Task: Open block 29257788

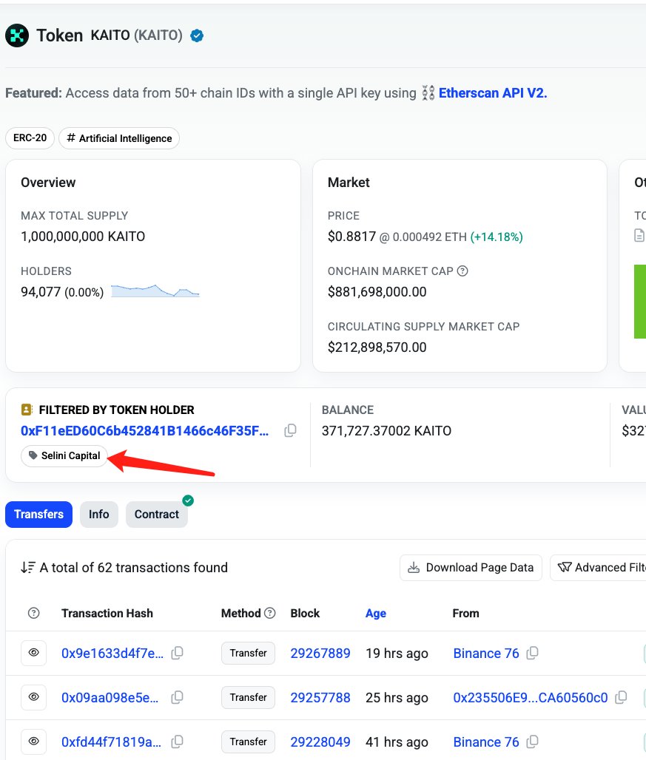Action: click(320, 697)
